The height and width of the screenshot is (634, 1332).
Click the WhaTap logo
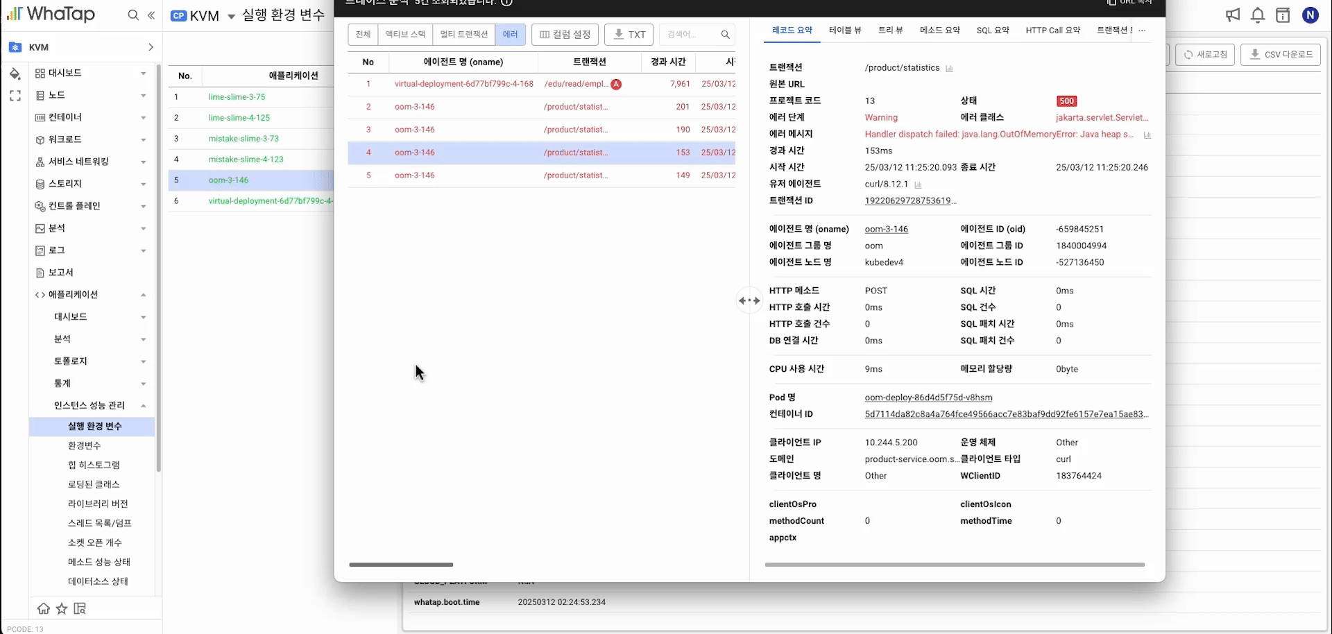point(51,15)
